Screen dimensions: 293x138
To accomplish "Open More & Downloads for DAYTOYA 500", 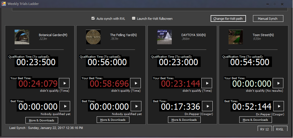I will (x=184, y=120).
